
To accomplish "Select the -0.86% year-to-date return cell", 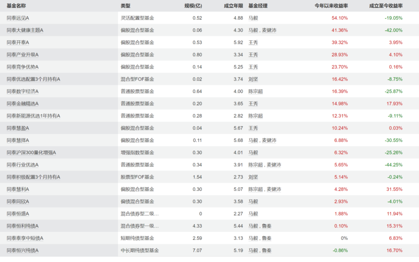I will 340,250.
